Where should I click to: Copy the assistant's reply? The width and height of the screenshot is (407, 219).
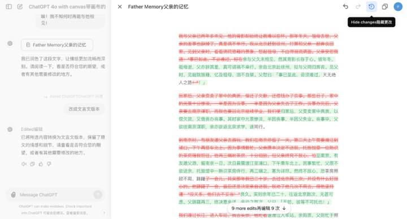coord(32,164)
